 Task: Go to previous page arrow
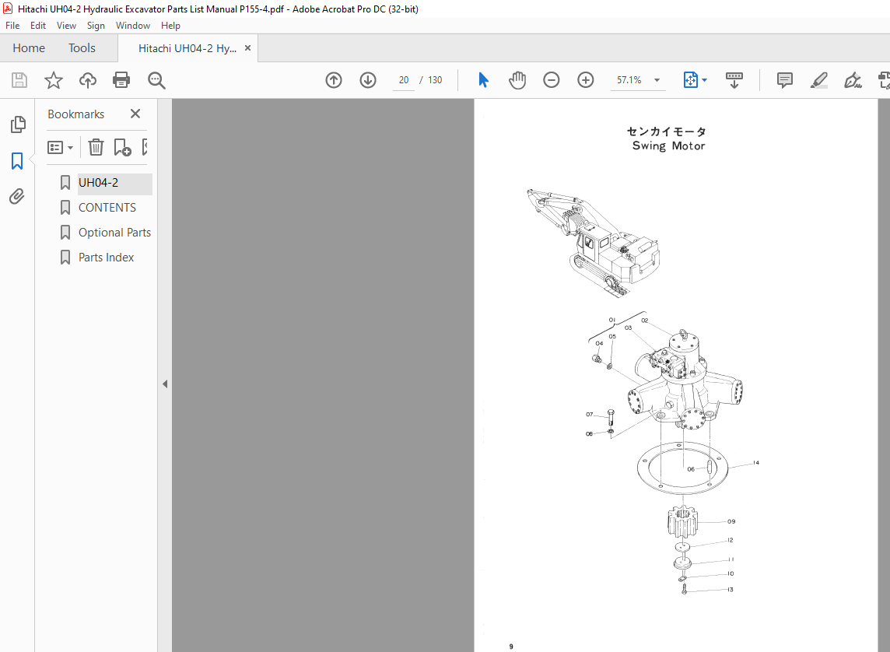pyautogui.click(x=334, y=80)
